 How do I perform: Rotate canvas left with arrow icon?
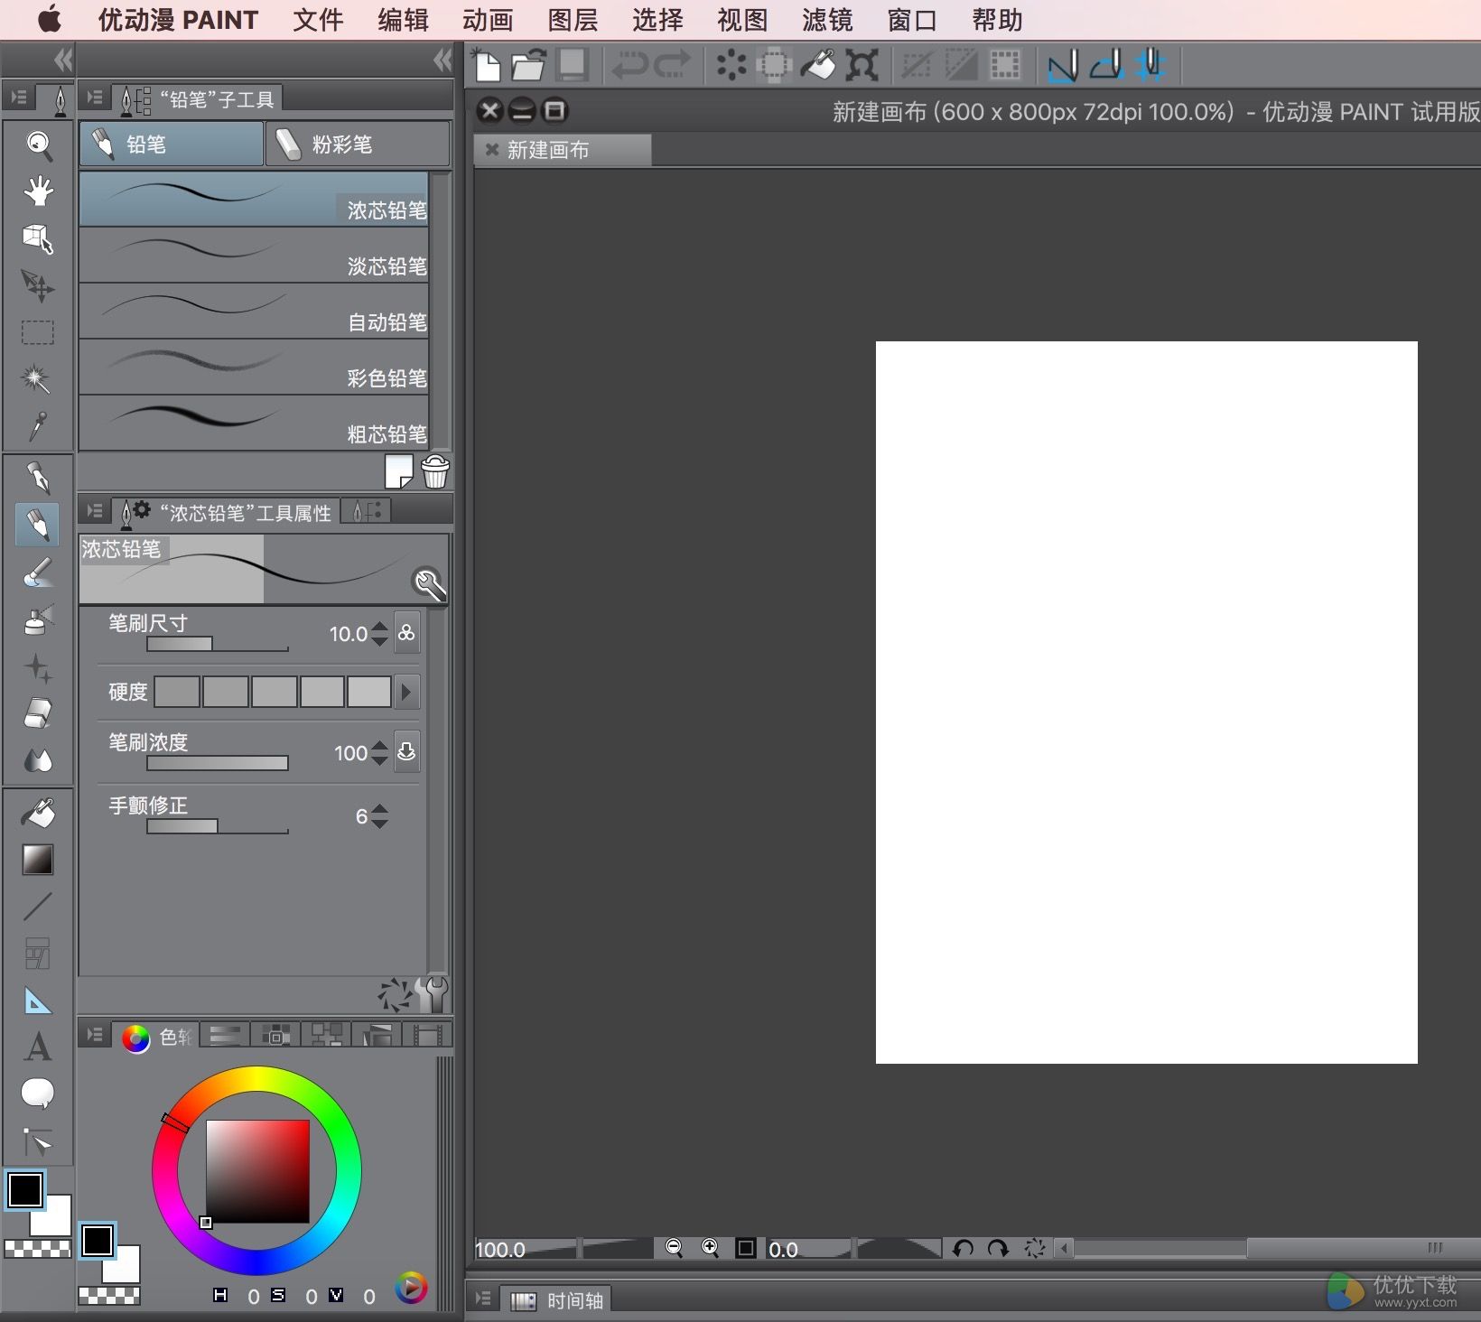pyautogui.click(x=963, y=1248)
